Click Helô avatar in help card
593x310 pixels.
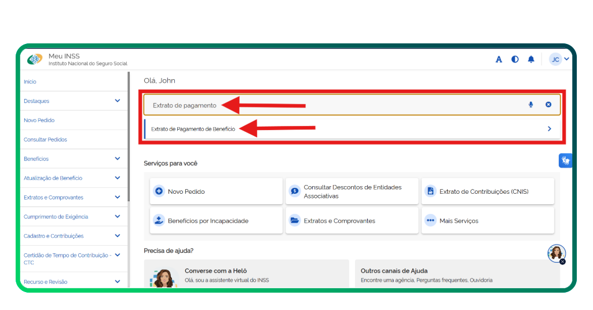[163, 278]
